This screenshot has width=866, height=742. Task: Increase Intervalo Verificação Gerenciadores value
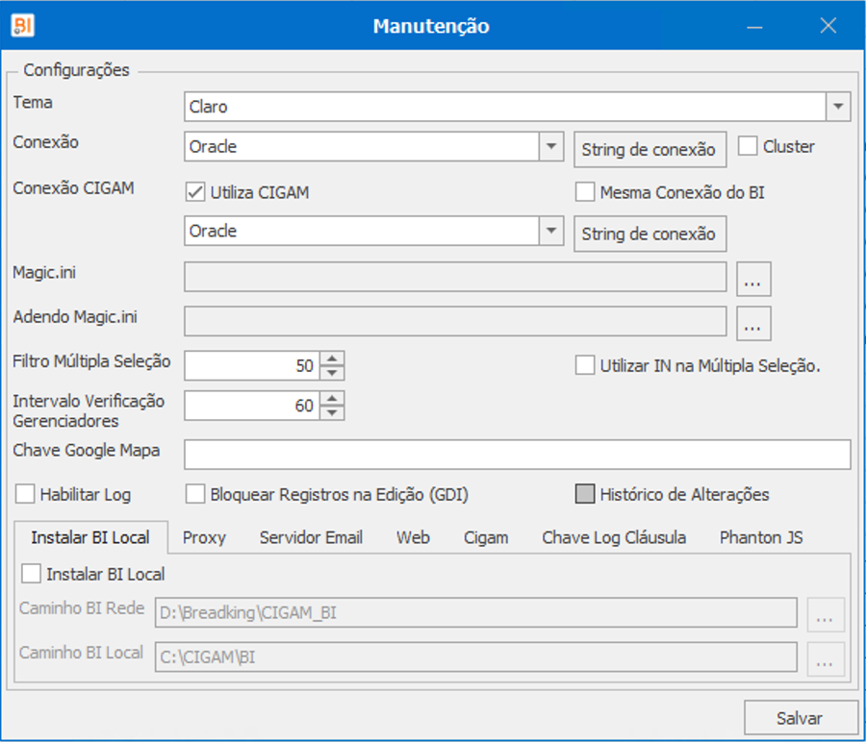(331, 399)
